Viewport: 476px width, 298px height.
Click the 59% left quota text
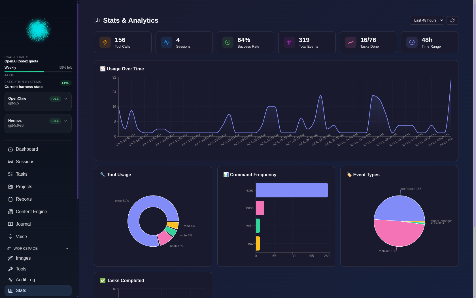65,68
